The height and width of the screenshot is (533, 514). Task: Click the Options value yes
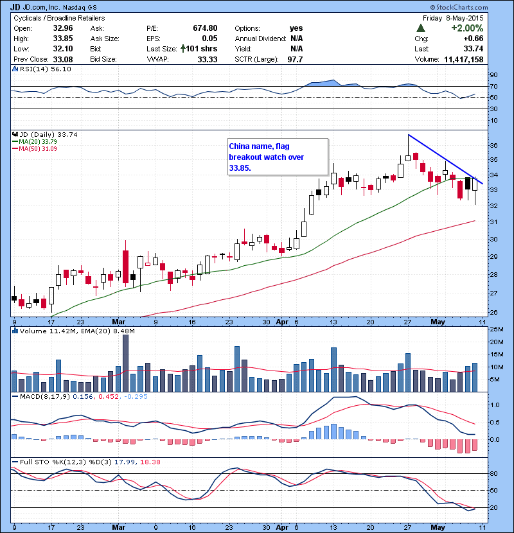point(296,28)
